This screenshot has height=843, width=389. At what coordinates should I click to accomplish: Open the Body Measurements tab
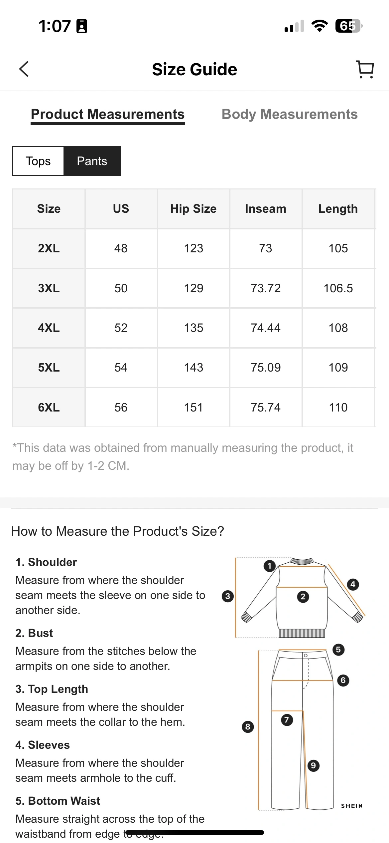(x=289, y=114)
